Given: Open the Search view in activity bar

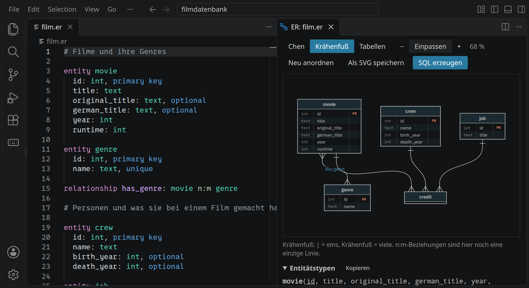Looking at the screenshot, I should 13,52.
